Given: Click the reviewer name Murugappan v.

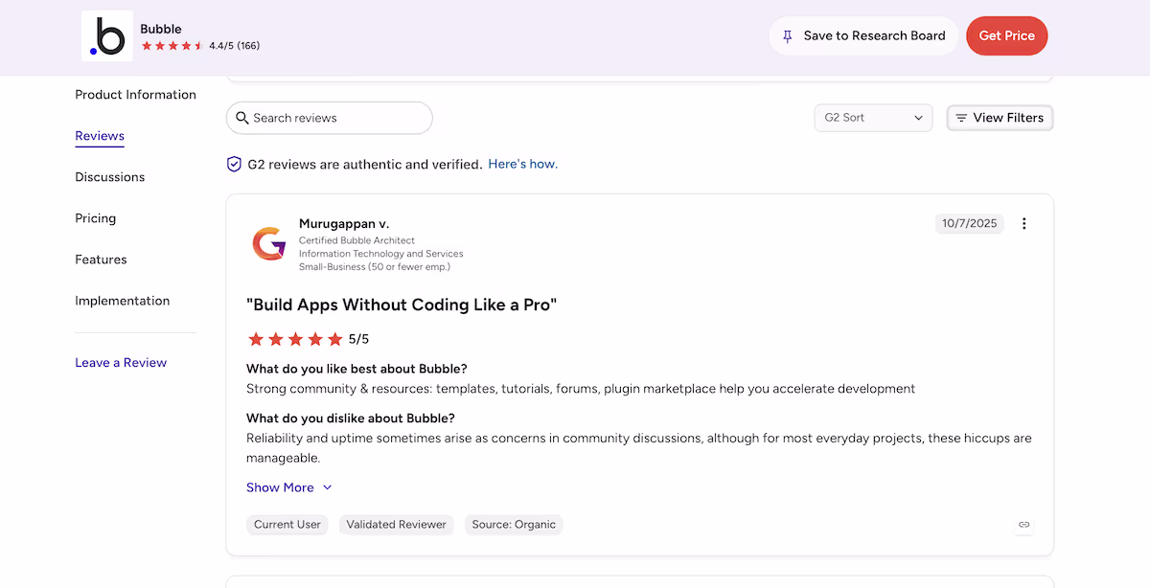Looking at the screenshot, I should 344,224.
